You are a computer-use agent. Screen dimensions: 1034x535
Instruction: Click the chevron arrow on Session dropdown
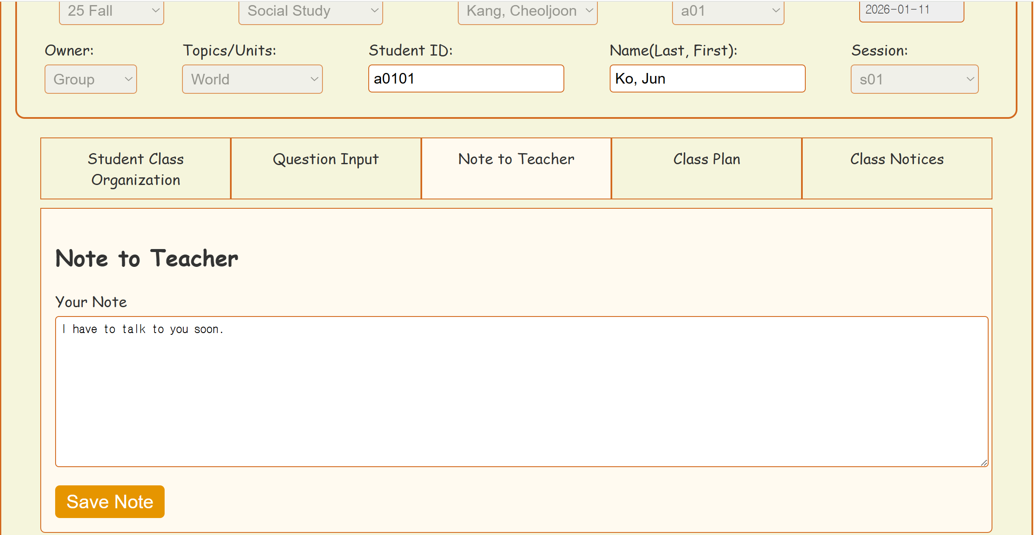[970, 79]
